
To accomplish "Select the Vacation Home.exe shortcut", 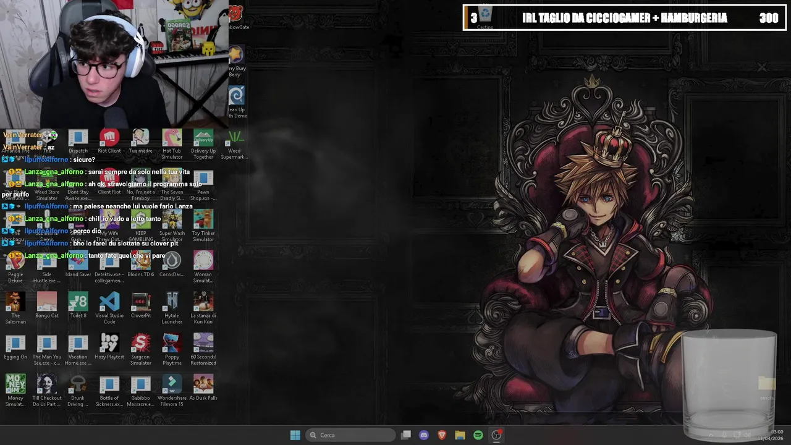I will 78,350.
